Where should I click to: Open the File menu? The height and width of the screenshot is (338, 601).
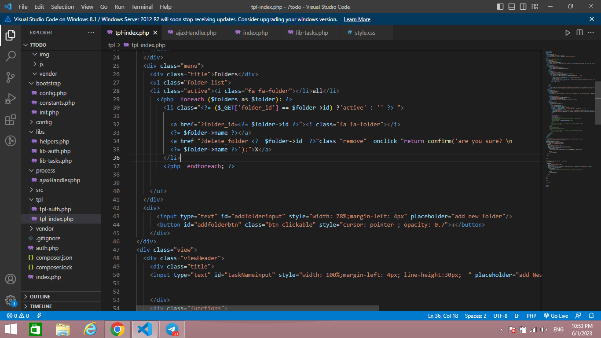tap(23, 7)
